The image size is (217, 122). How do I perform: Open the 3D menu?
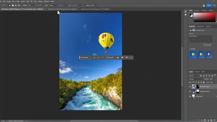[x=32, y=1]
